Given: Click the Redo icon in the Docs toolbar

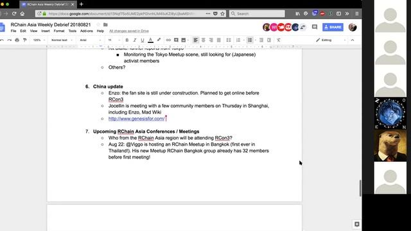Looking at the screenshot, I should point(10,40).
